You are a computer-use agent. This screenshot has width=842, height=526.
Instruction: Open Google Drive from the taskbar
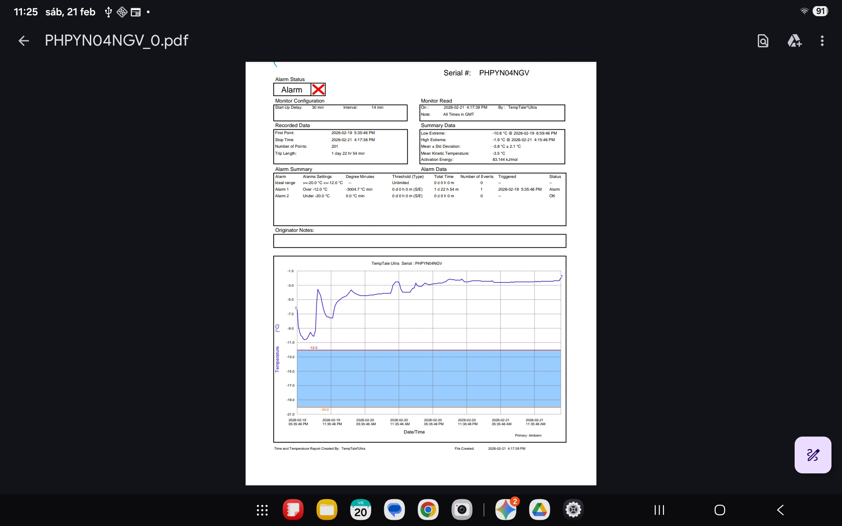click(x=539, y=510)
